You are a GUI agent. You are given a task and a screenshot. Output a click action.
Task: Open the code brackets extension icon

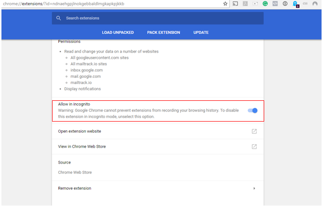coord(275,4)
